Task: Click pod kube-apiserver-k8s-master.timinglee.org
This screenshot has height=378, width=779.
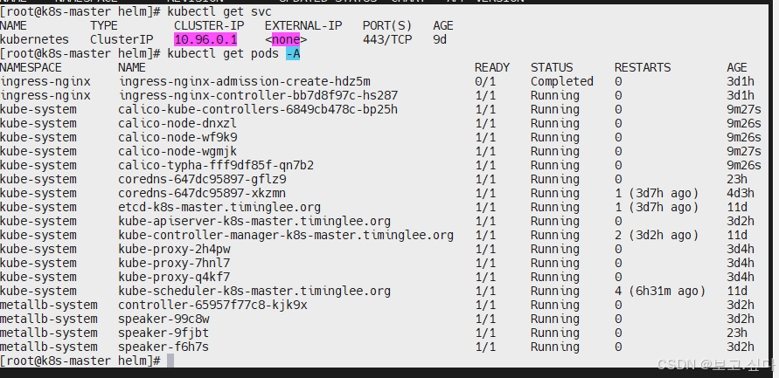Action: (x=254, y=221)
